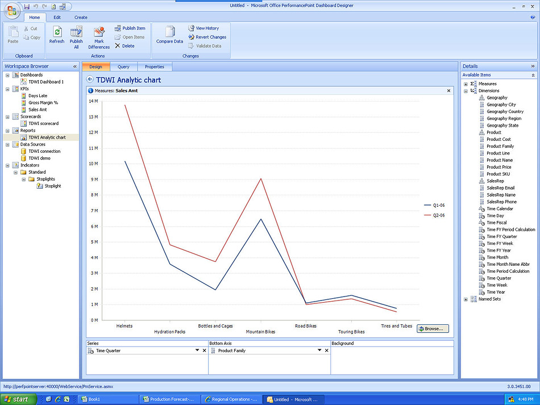This screenshot has width=540, height=405.
Task: Select TDWI Dashboard 1 in Workspace Browser
Action: pyautogui.click(x=46, y=82)
